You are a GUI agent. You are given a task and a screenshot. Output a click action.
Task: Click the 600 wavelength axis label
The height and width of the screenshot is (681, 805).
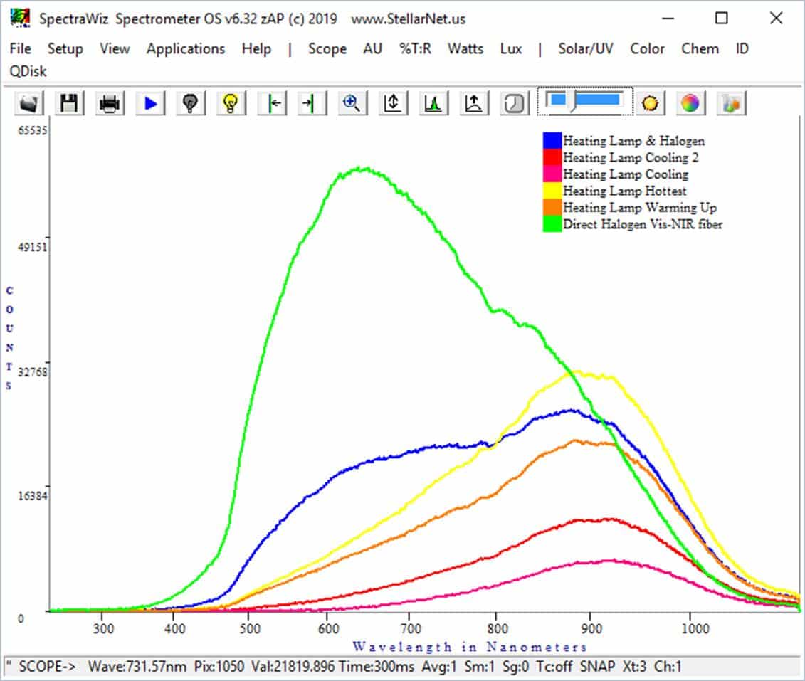328,628
